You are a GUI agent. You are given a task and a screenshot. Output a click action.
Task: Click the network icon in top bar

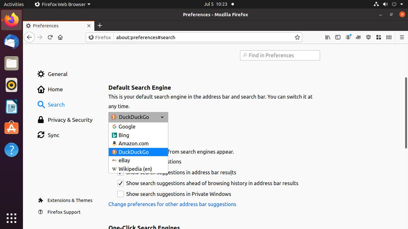[x=376, y=4]
